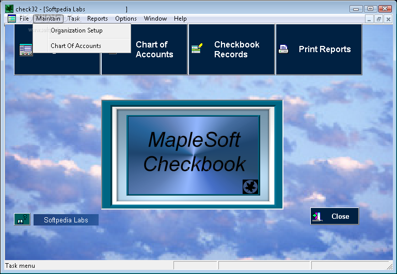Open the Options menu
397x274 pixels.
126,19
